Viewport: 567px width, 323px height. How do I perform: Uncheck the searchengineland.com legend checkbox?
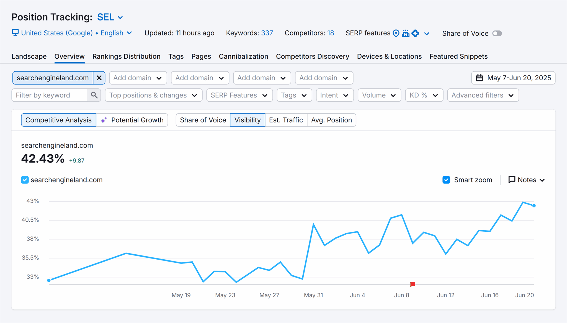(x=25, y=180)
